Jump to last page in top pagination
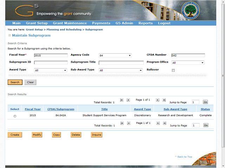This screenshot has width=225, height=168. pyautogui.click(x=164, y=100)
